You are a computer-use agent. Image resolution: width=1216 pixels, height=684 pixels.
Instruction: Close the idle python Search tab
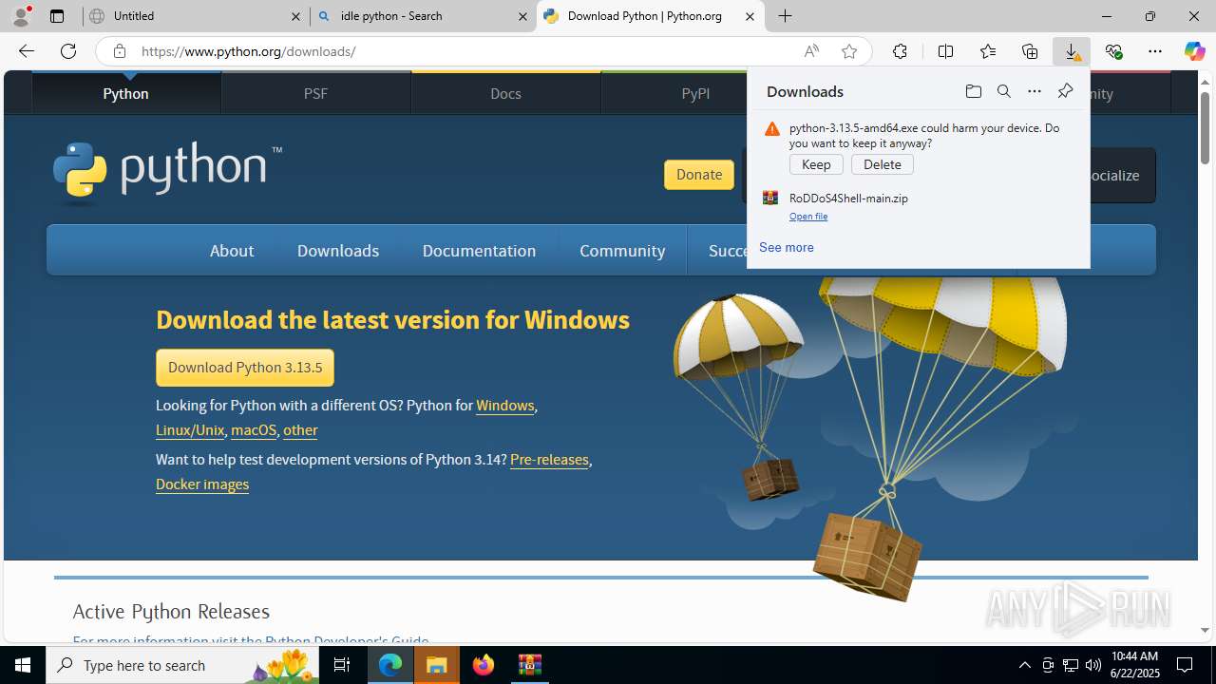pyautogui.click(x=522, y=16)
